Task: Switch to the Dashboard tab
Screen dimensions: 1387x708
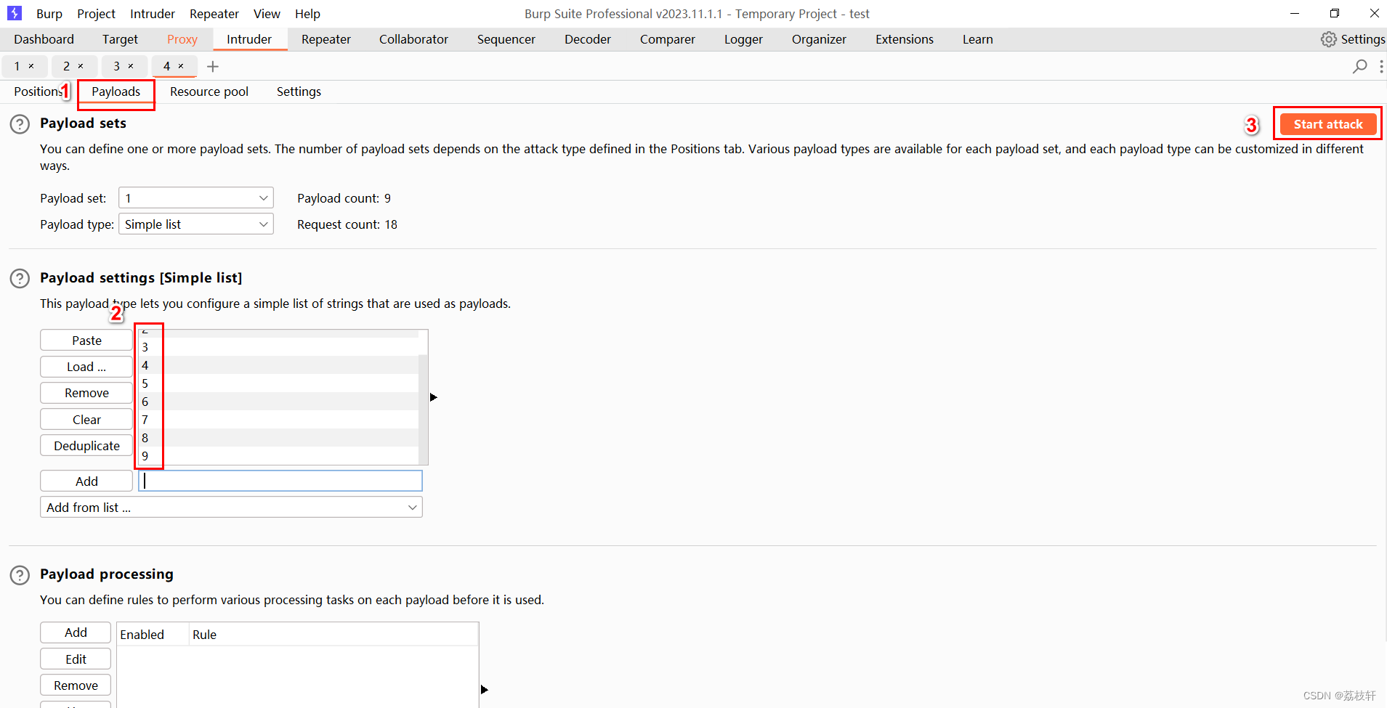Action: point(44,39)
